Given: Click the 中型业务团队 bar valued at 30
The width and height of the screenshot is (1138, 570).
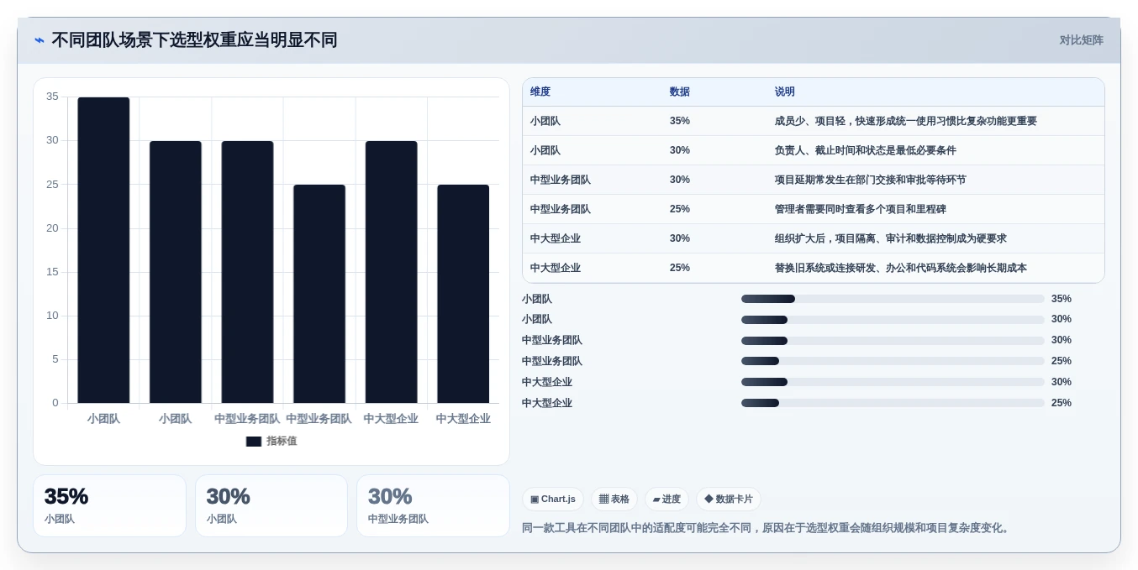Looking at the screenshot, I should click(247, 272).
